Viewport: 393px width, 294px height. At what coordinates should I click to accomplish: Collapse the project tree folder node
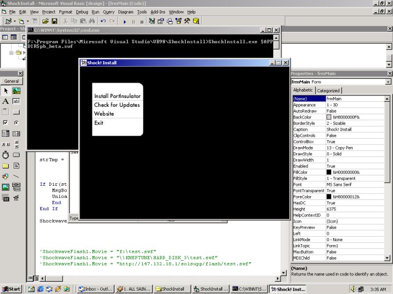pyautogui.click(x=12, y=52)
